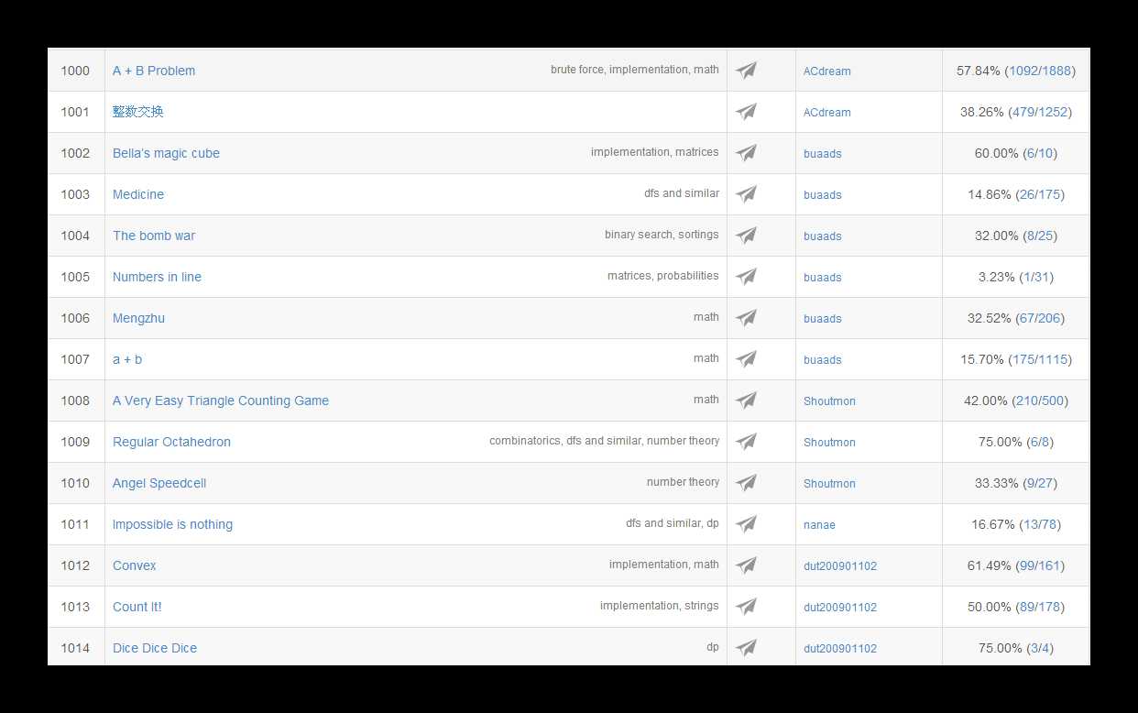
Task: Open Shoutmon author link in Angel Speedcell row
Action: pyautogui.click(x=829, y=484)
